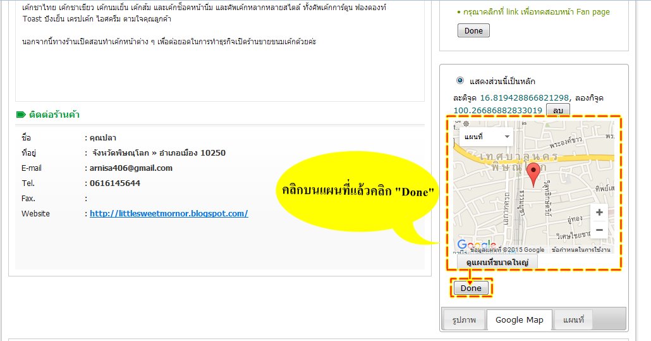The image size is (651, 341).
Task: Click address จังหวัดพิษณุโลก » อำเภอเมือง 10250
Action: 159,152
